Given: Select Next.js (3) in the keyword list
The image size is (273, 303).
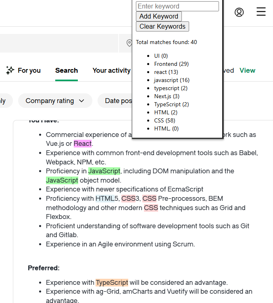Looking at the screenshot, I should click(x=167, y=96).
